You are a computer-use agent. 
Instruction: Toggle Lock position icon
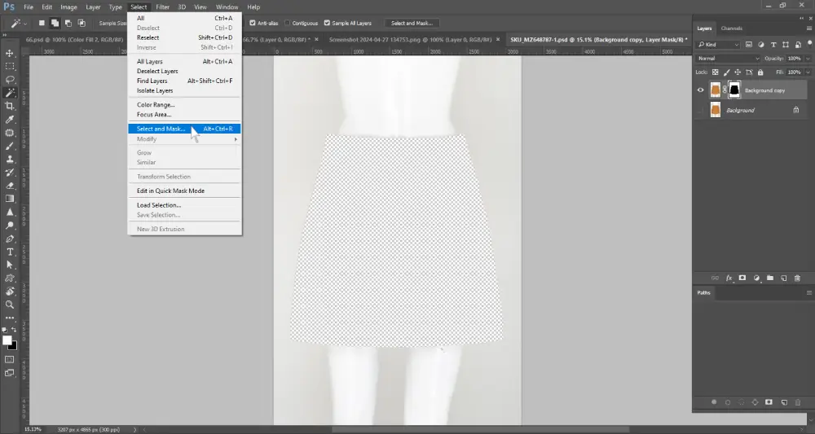pyautogui.click(x=738, y=72)
